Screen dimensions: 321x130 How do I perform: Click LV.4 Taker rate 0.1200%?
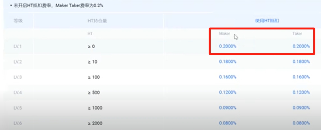[x=301, y=92]
